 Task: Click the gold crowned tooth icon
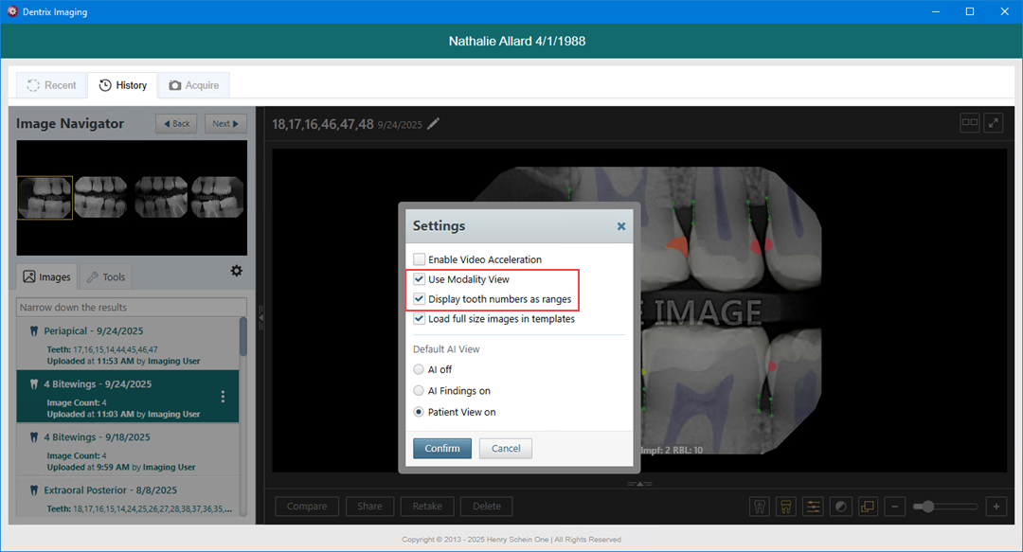(785, 507)
